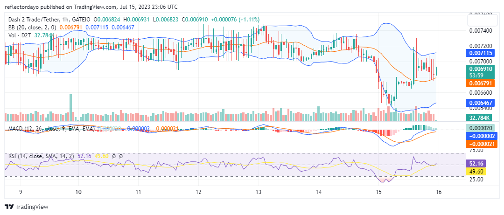Click date 11 on the time axis

tap(138, 192)
